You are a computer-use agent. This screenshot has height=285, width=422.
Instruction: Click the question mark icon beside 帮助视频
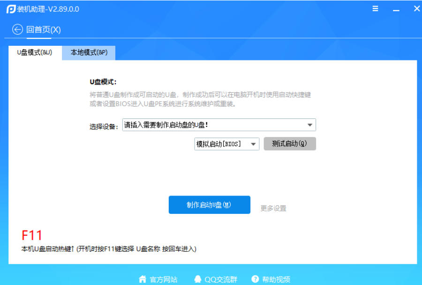click(255, 279)
